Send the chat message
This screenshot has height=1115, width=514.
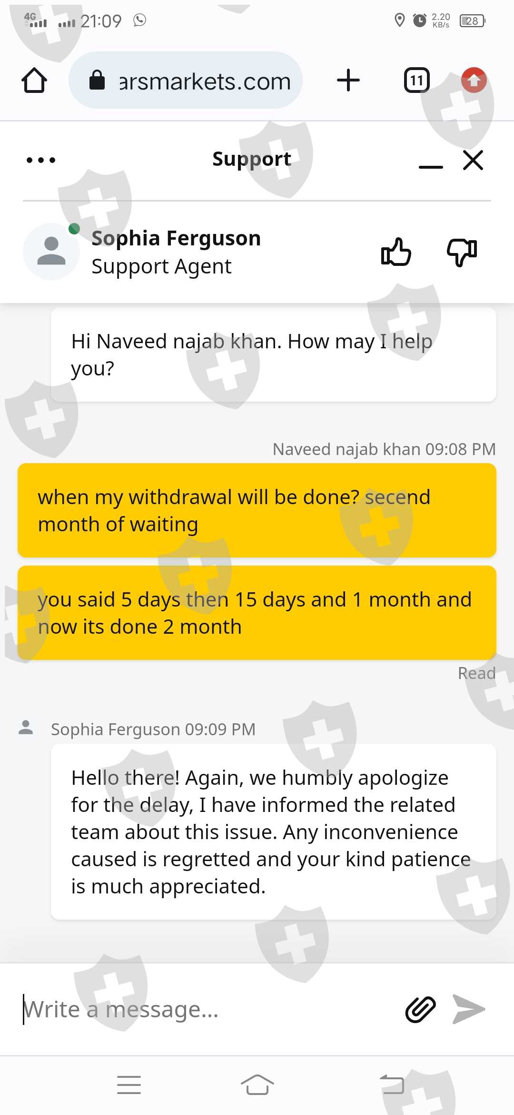(469, 1009)
